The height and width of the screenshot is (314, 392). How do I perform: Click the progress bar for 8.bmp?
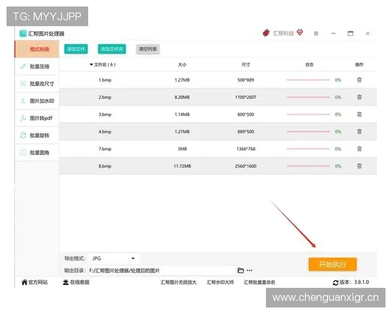pyautogui.click(x=308, y=166)
